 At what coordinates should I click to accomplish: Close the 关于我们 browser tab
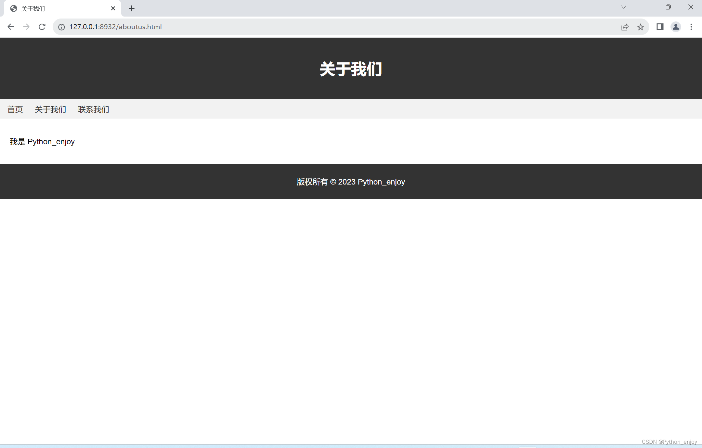point(113,8)
